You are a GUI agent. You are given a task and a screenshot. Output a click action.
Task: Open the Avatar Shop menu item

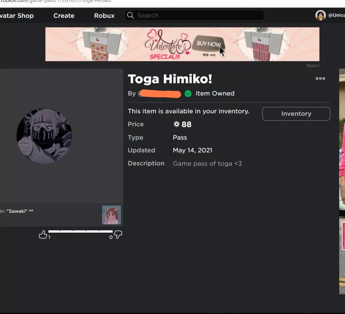point(17,16)
